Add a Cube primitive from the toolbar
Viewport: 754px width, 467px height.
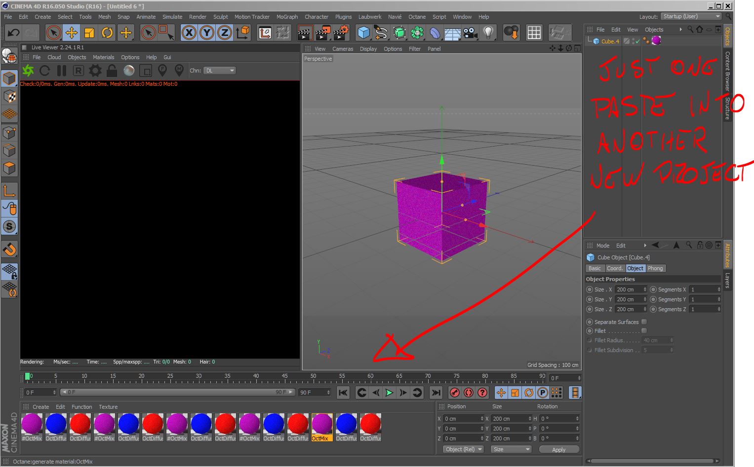(363, 33)
